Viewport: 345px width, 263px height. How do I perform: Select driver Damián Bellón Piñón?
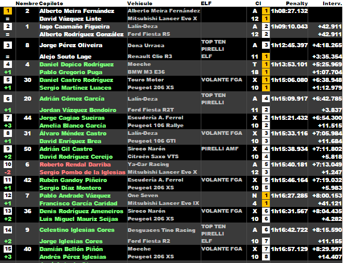pos(71,249)
